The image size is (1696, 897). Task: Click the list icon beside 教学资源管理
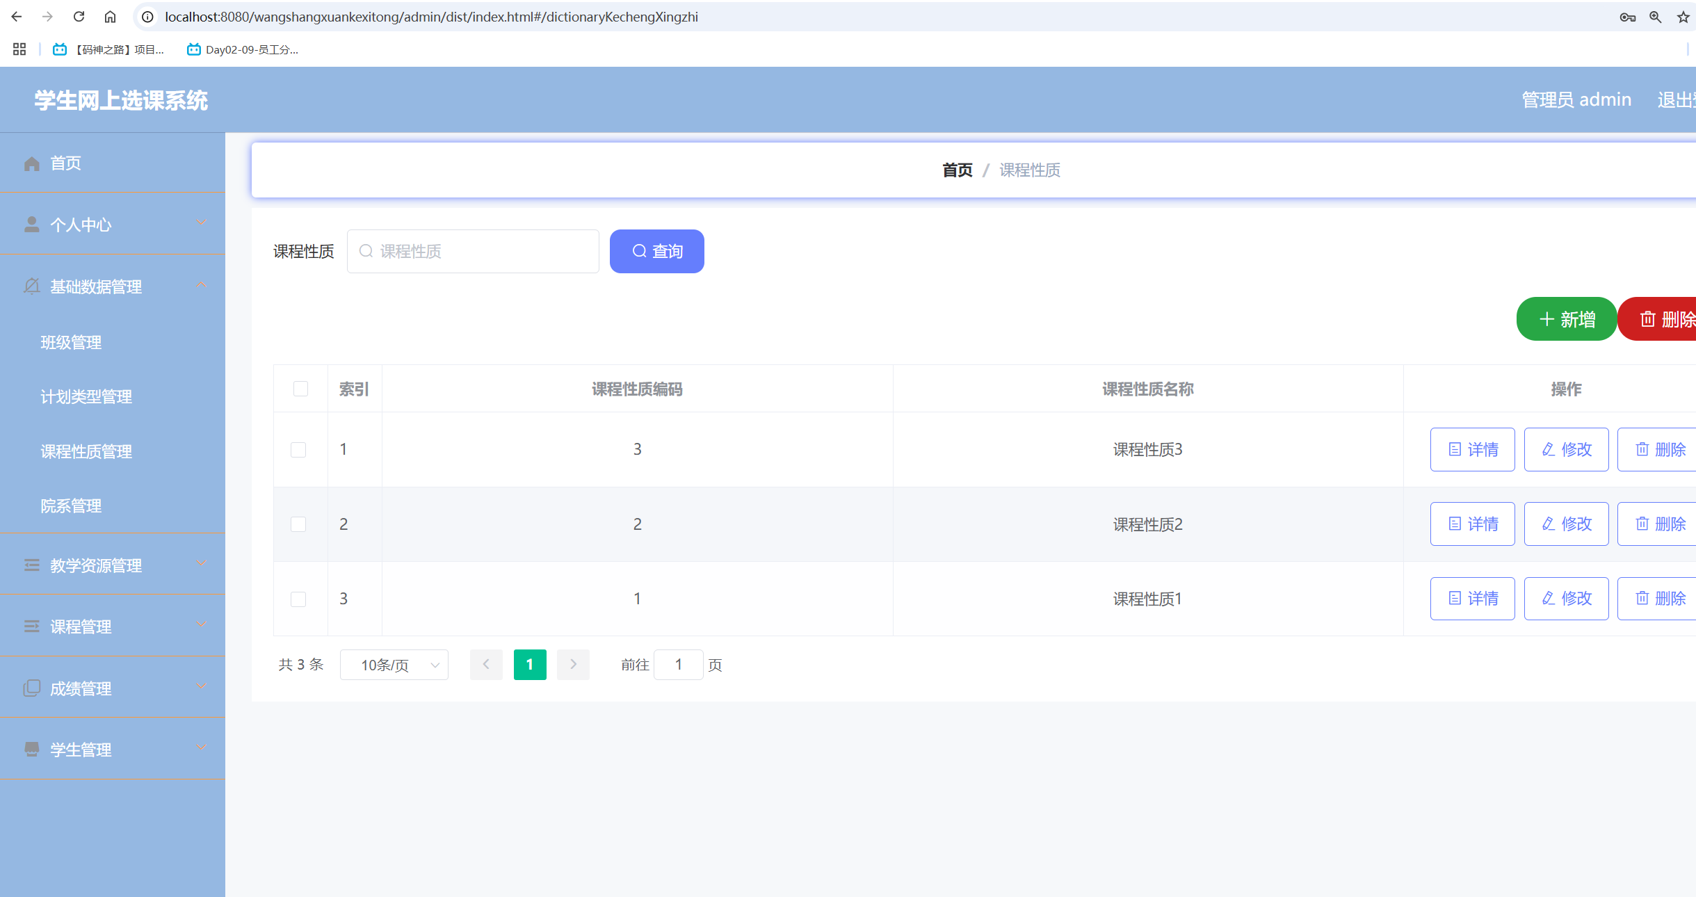point(31,565)
